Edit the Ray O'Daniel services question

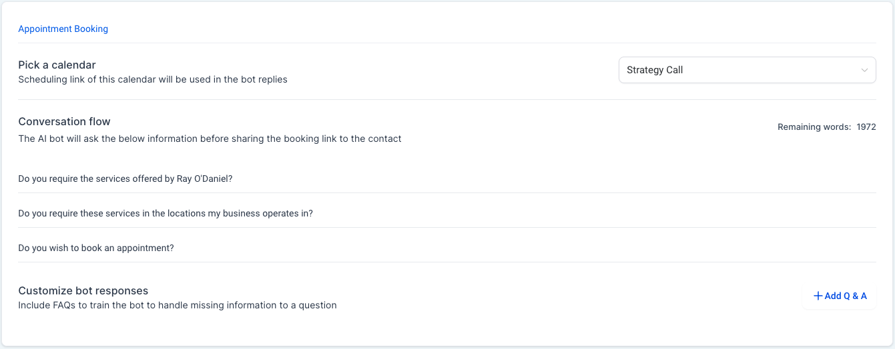[x=125, y=178]
